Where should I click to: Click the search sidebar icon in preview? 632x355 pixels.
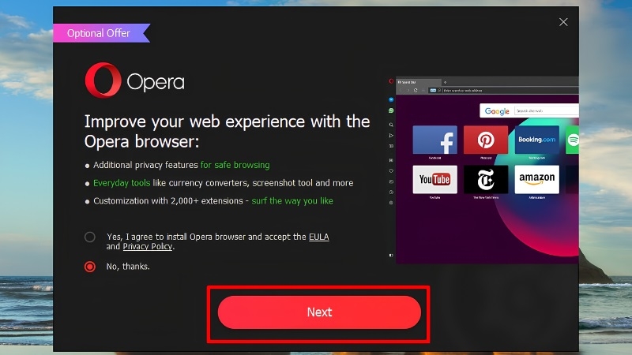[391, 125]
